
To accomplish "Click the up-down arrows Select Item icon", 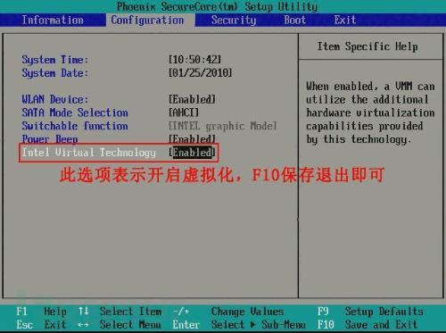I will 83,312.
